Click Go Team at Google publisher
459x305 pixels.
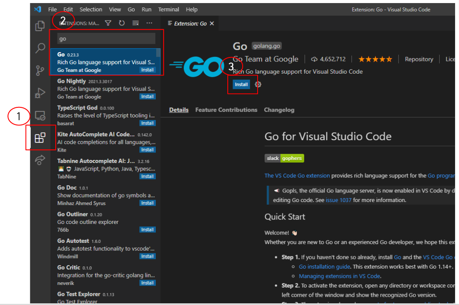[265, 59]
